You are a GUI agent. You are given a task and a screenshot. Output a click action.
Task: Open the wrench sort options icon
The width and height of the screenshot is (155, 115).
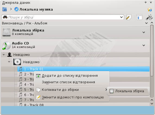pos(149,17)
